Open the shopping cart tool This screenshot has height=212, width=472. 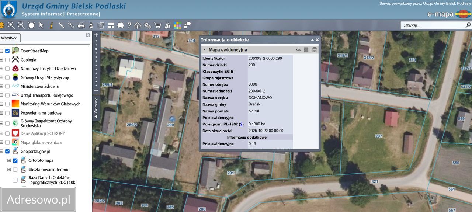157,25
